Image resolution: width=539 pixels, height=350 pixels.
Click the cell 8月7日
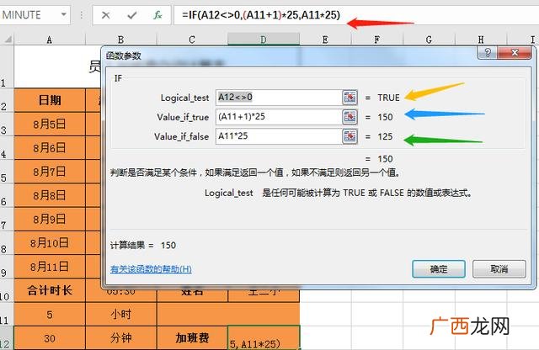[x=50, y=172]
